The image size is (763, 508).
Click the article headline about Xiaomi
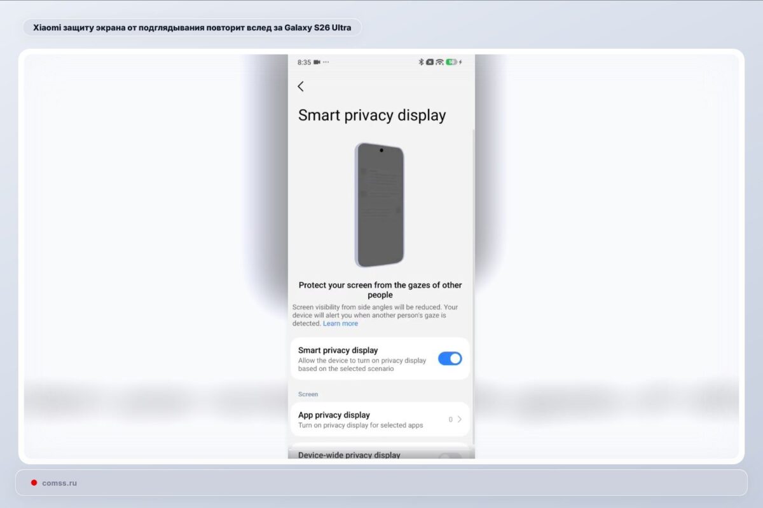tap(192, 28)
